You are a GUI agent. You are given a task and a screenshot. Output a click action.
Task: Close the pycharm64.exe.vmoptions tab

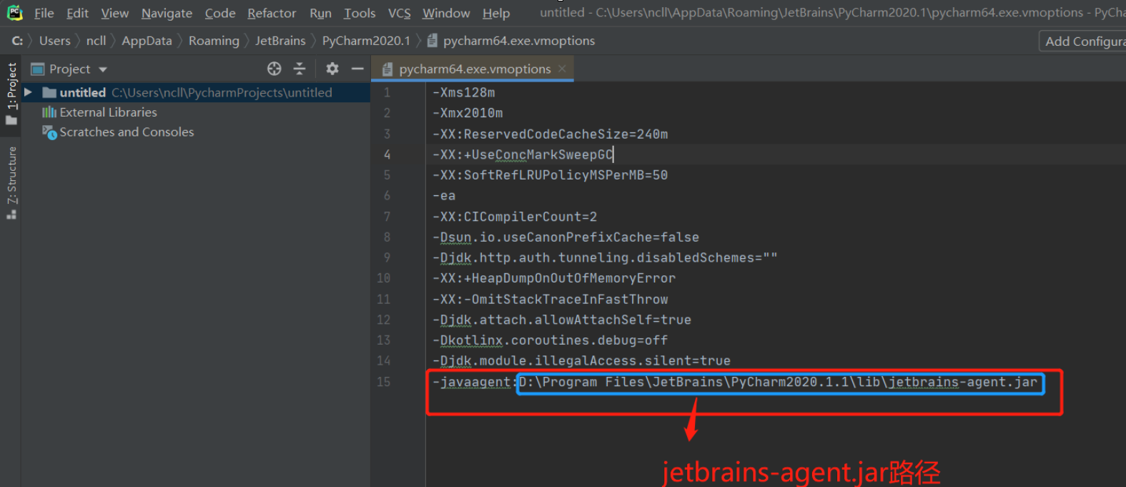point(562,69)
